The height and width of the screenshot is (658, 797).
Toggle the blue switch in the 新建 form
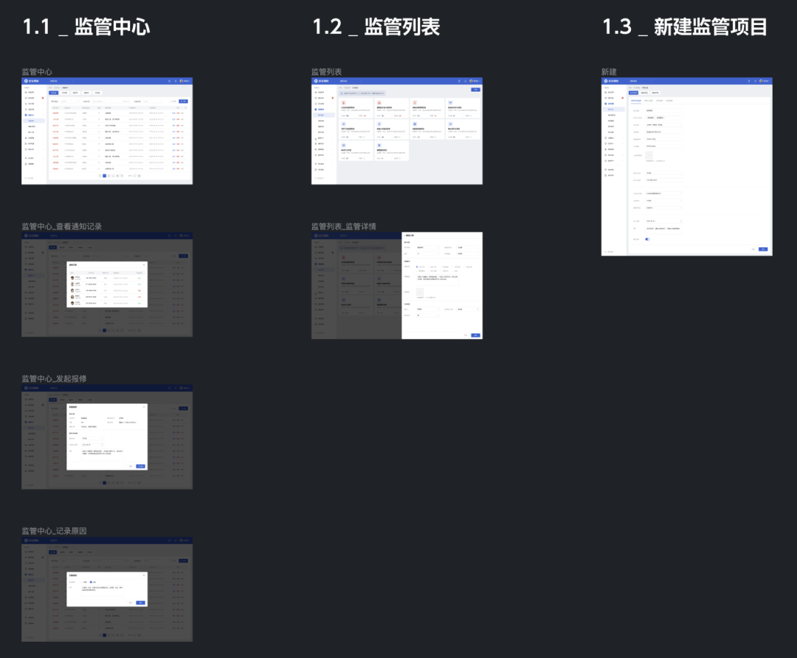pyautogui.click(x=648, y=239)
